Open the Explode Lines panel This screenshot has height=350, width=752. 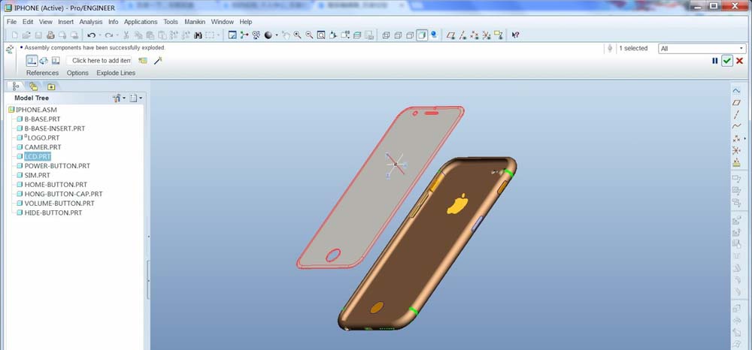(x=116, y=73)
